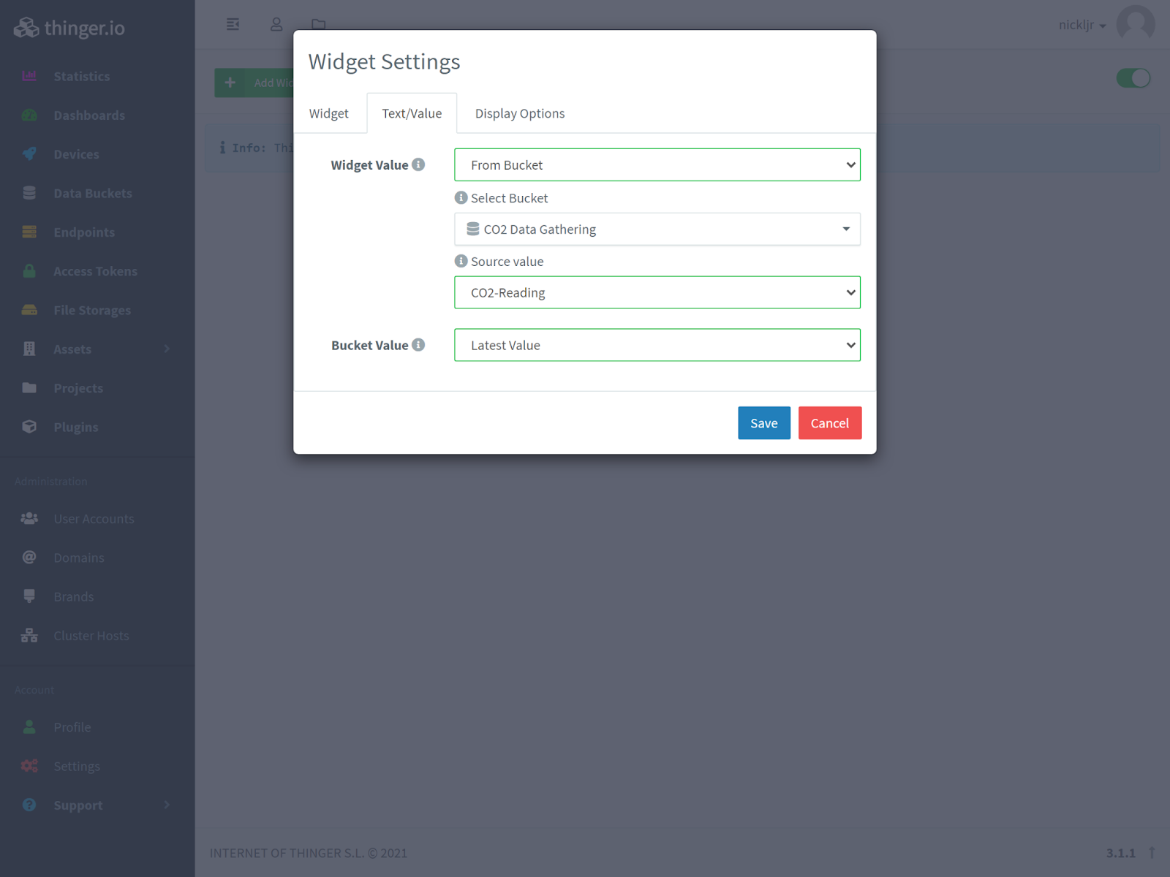
Task: Select the File Storages icon
Action: tap(29, 310)
